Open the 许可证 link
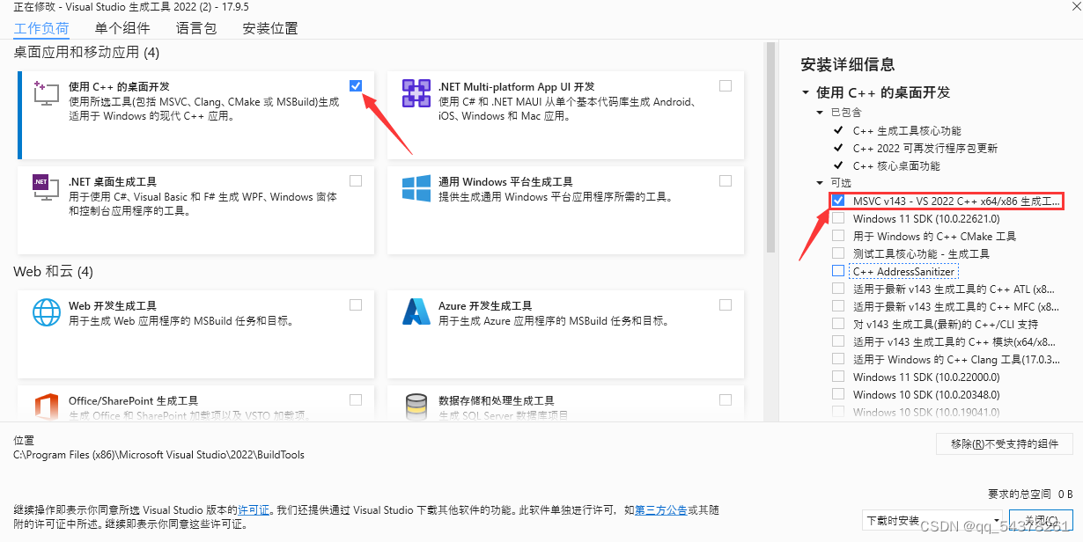 click(x=254, y=509)
